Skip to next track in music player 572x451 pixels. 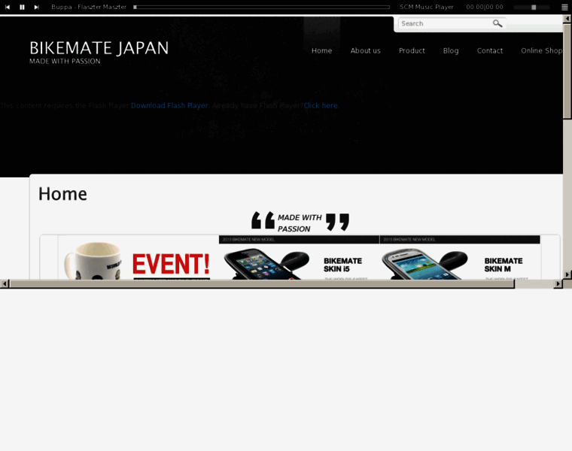[x=36, y=7]
